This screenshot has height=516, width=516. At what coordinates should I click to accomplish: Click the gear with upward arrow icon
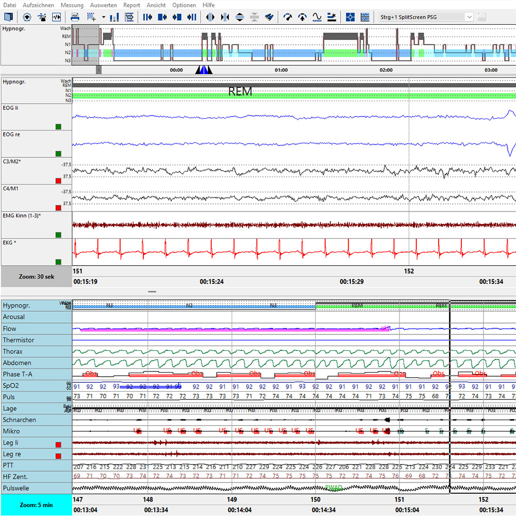pos(27,17)
